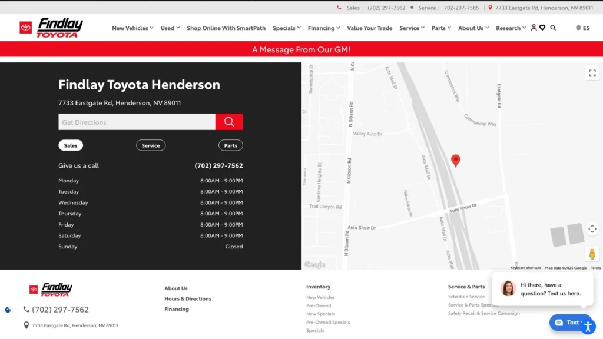Open Shop Online With SmartPath
The height and width of the screenshot is (339, 603).
click(x=226, y=28)
